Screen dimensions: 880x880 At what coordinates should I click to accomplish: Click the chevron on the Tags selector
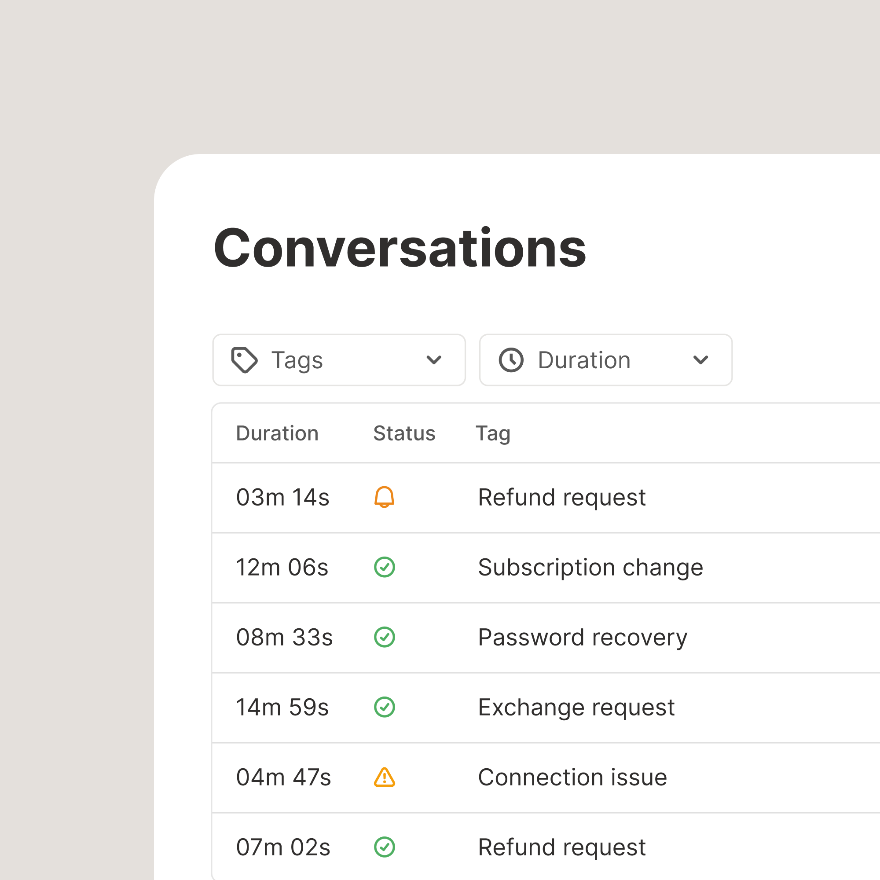[434, 360]
